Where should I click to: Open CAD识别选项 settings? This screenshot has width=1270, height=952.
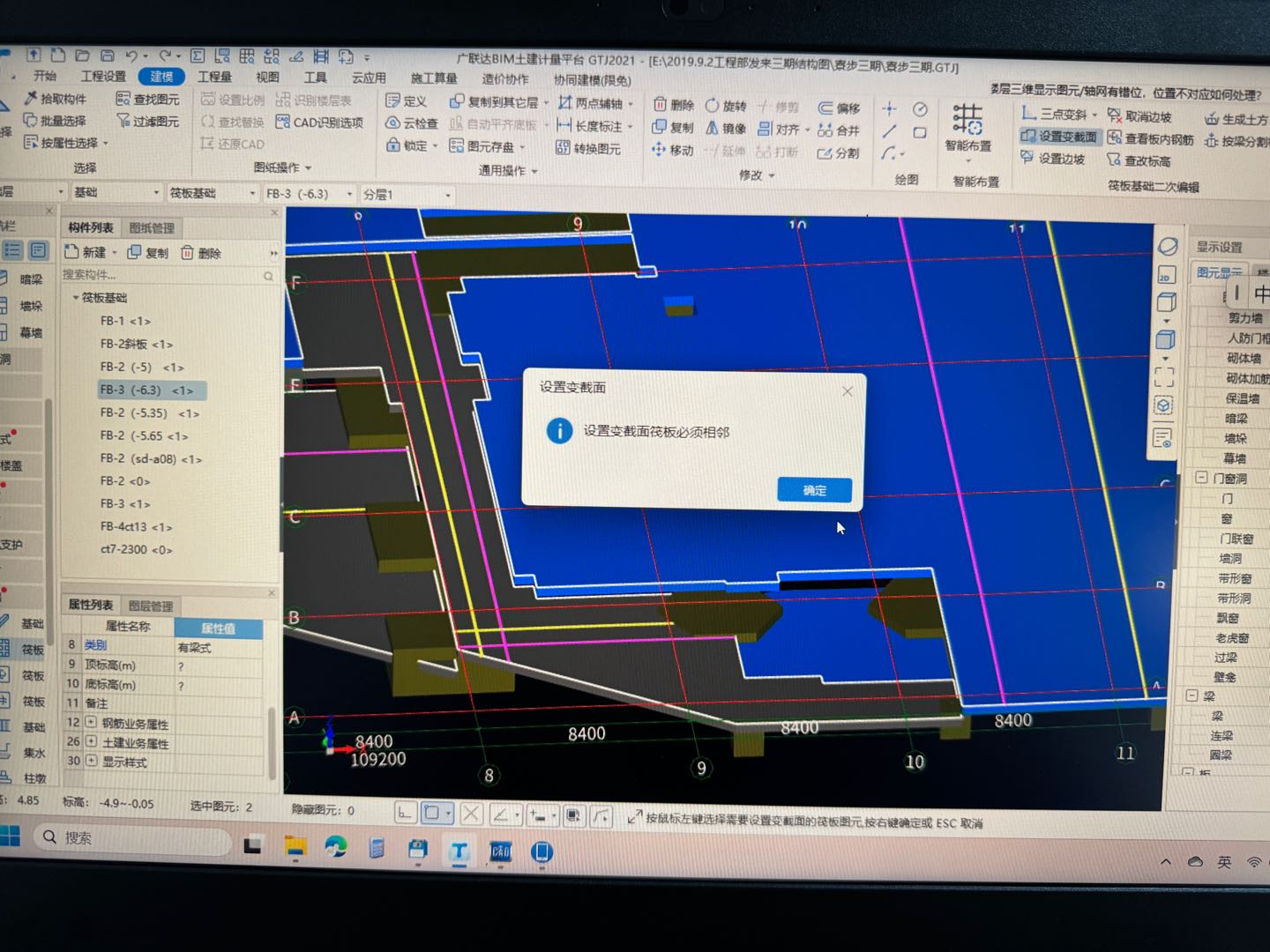click(319, 123)
